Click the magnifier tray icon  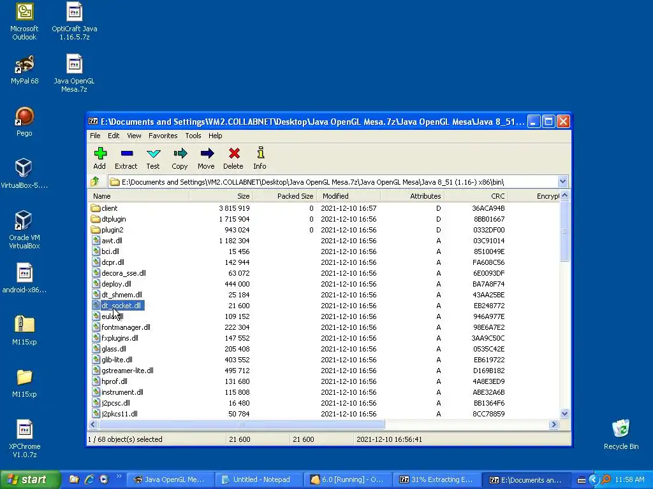[x=606, y=480]
